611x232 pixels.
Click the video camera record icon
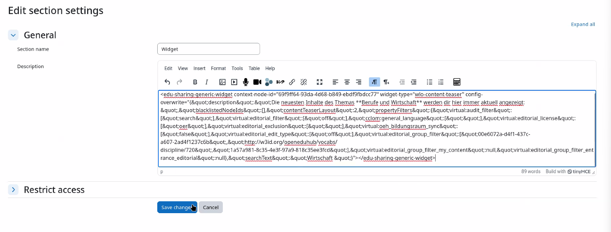[257, 82]
